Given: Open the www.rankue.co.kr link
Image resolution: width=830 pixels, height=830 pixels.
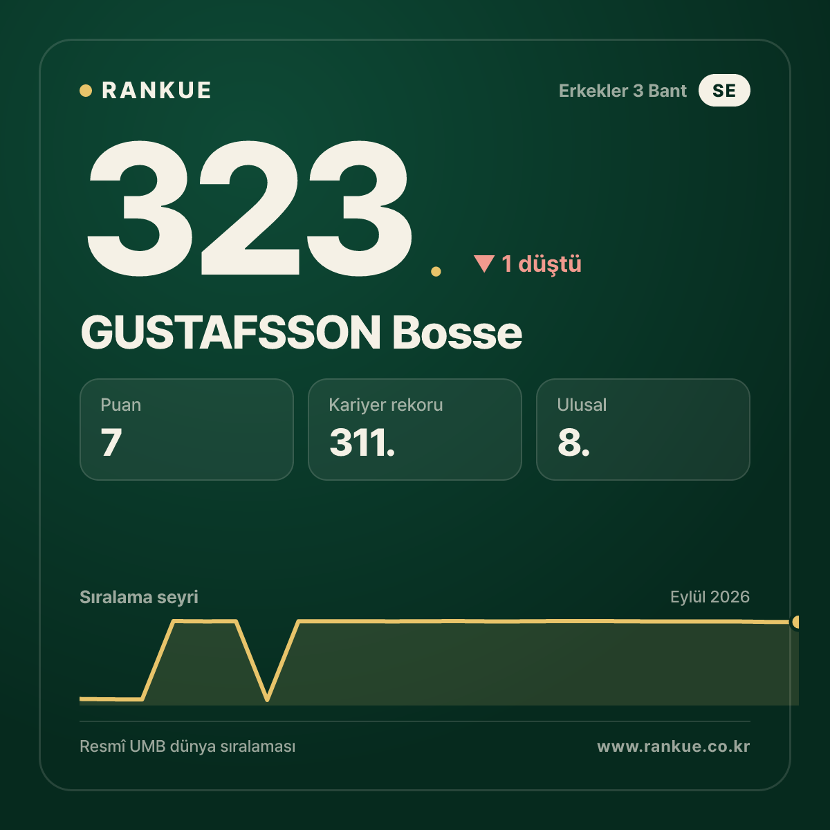Looking at the screenshot, I should tap(674, 747).
